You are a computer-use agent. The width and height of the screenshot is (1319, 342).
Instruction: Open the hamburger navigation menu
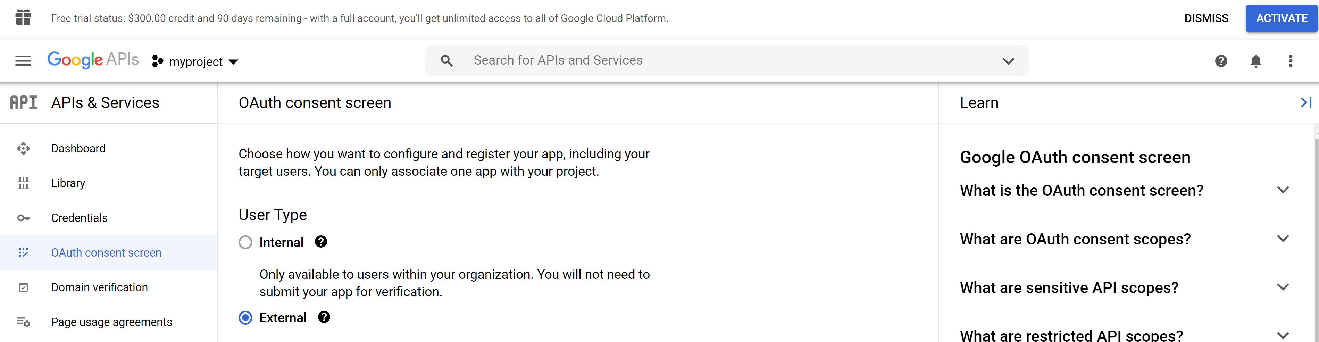[23, 61]
